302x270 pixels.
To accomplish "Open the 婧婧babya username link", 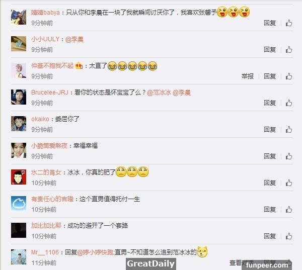I will 45,13.
